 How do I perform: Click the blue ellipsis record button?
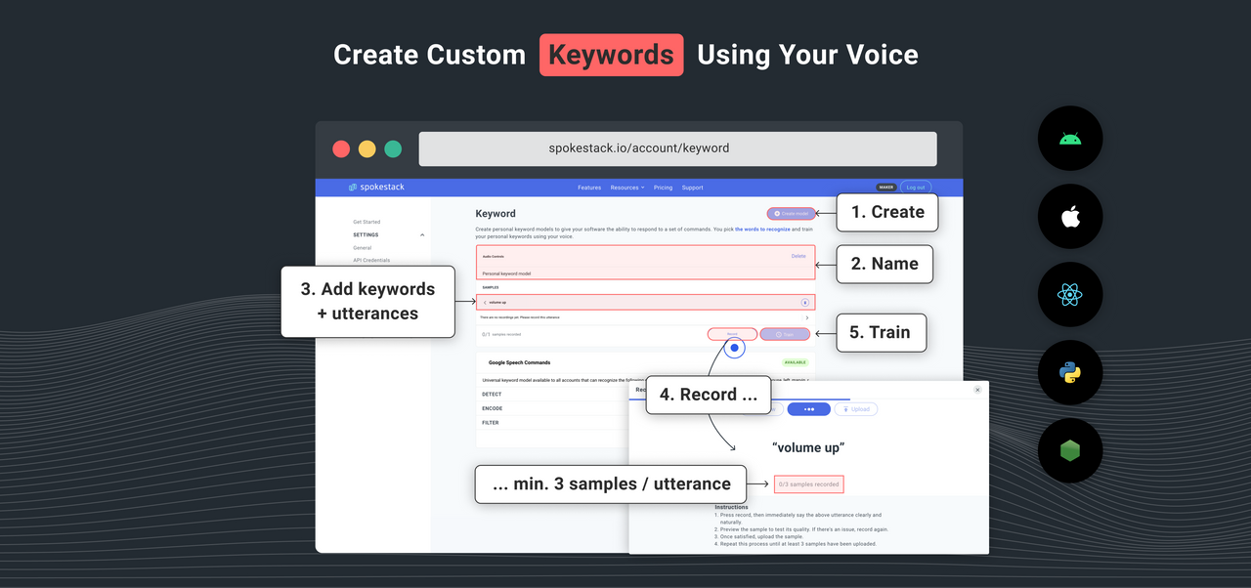coord(808,409)
